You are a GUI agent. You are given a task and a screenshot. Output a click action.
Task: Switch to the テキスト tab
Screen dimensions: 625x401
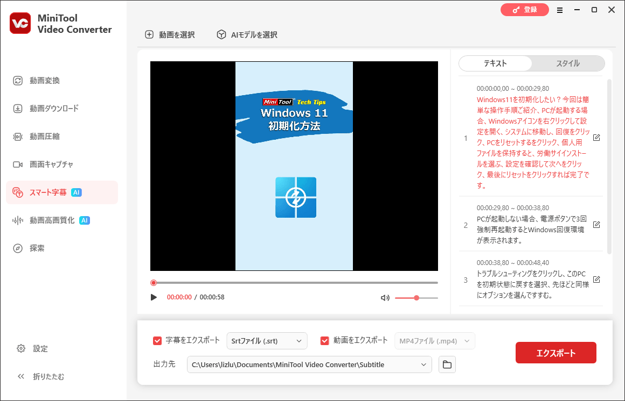[495, 63]
